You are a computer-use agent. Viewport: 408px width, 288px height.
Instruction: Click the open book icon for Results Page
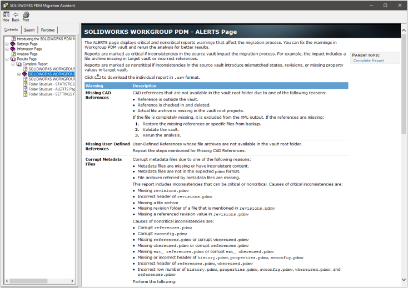13,59
